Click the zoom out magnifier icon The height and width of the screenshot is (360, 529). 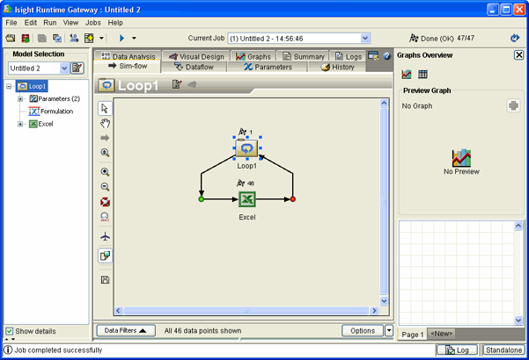tap(105, 187)
